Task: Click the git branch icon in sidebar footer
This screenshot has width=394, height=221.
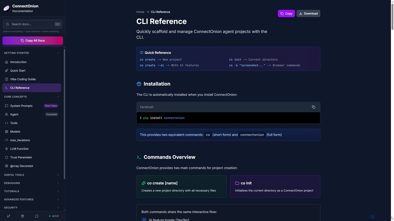Action: [9, 216]
